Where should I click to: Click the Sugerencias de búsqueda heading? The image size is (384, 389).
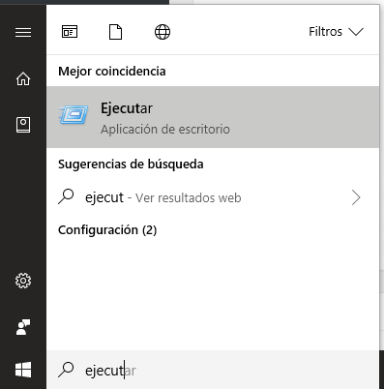click(131, 165)
